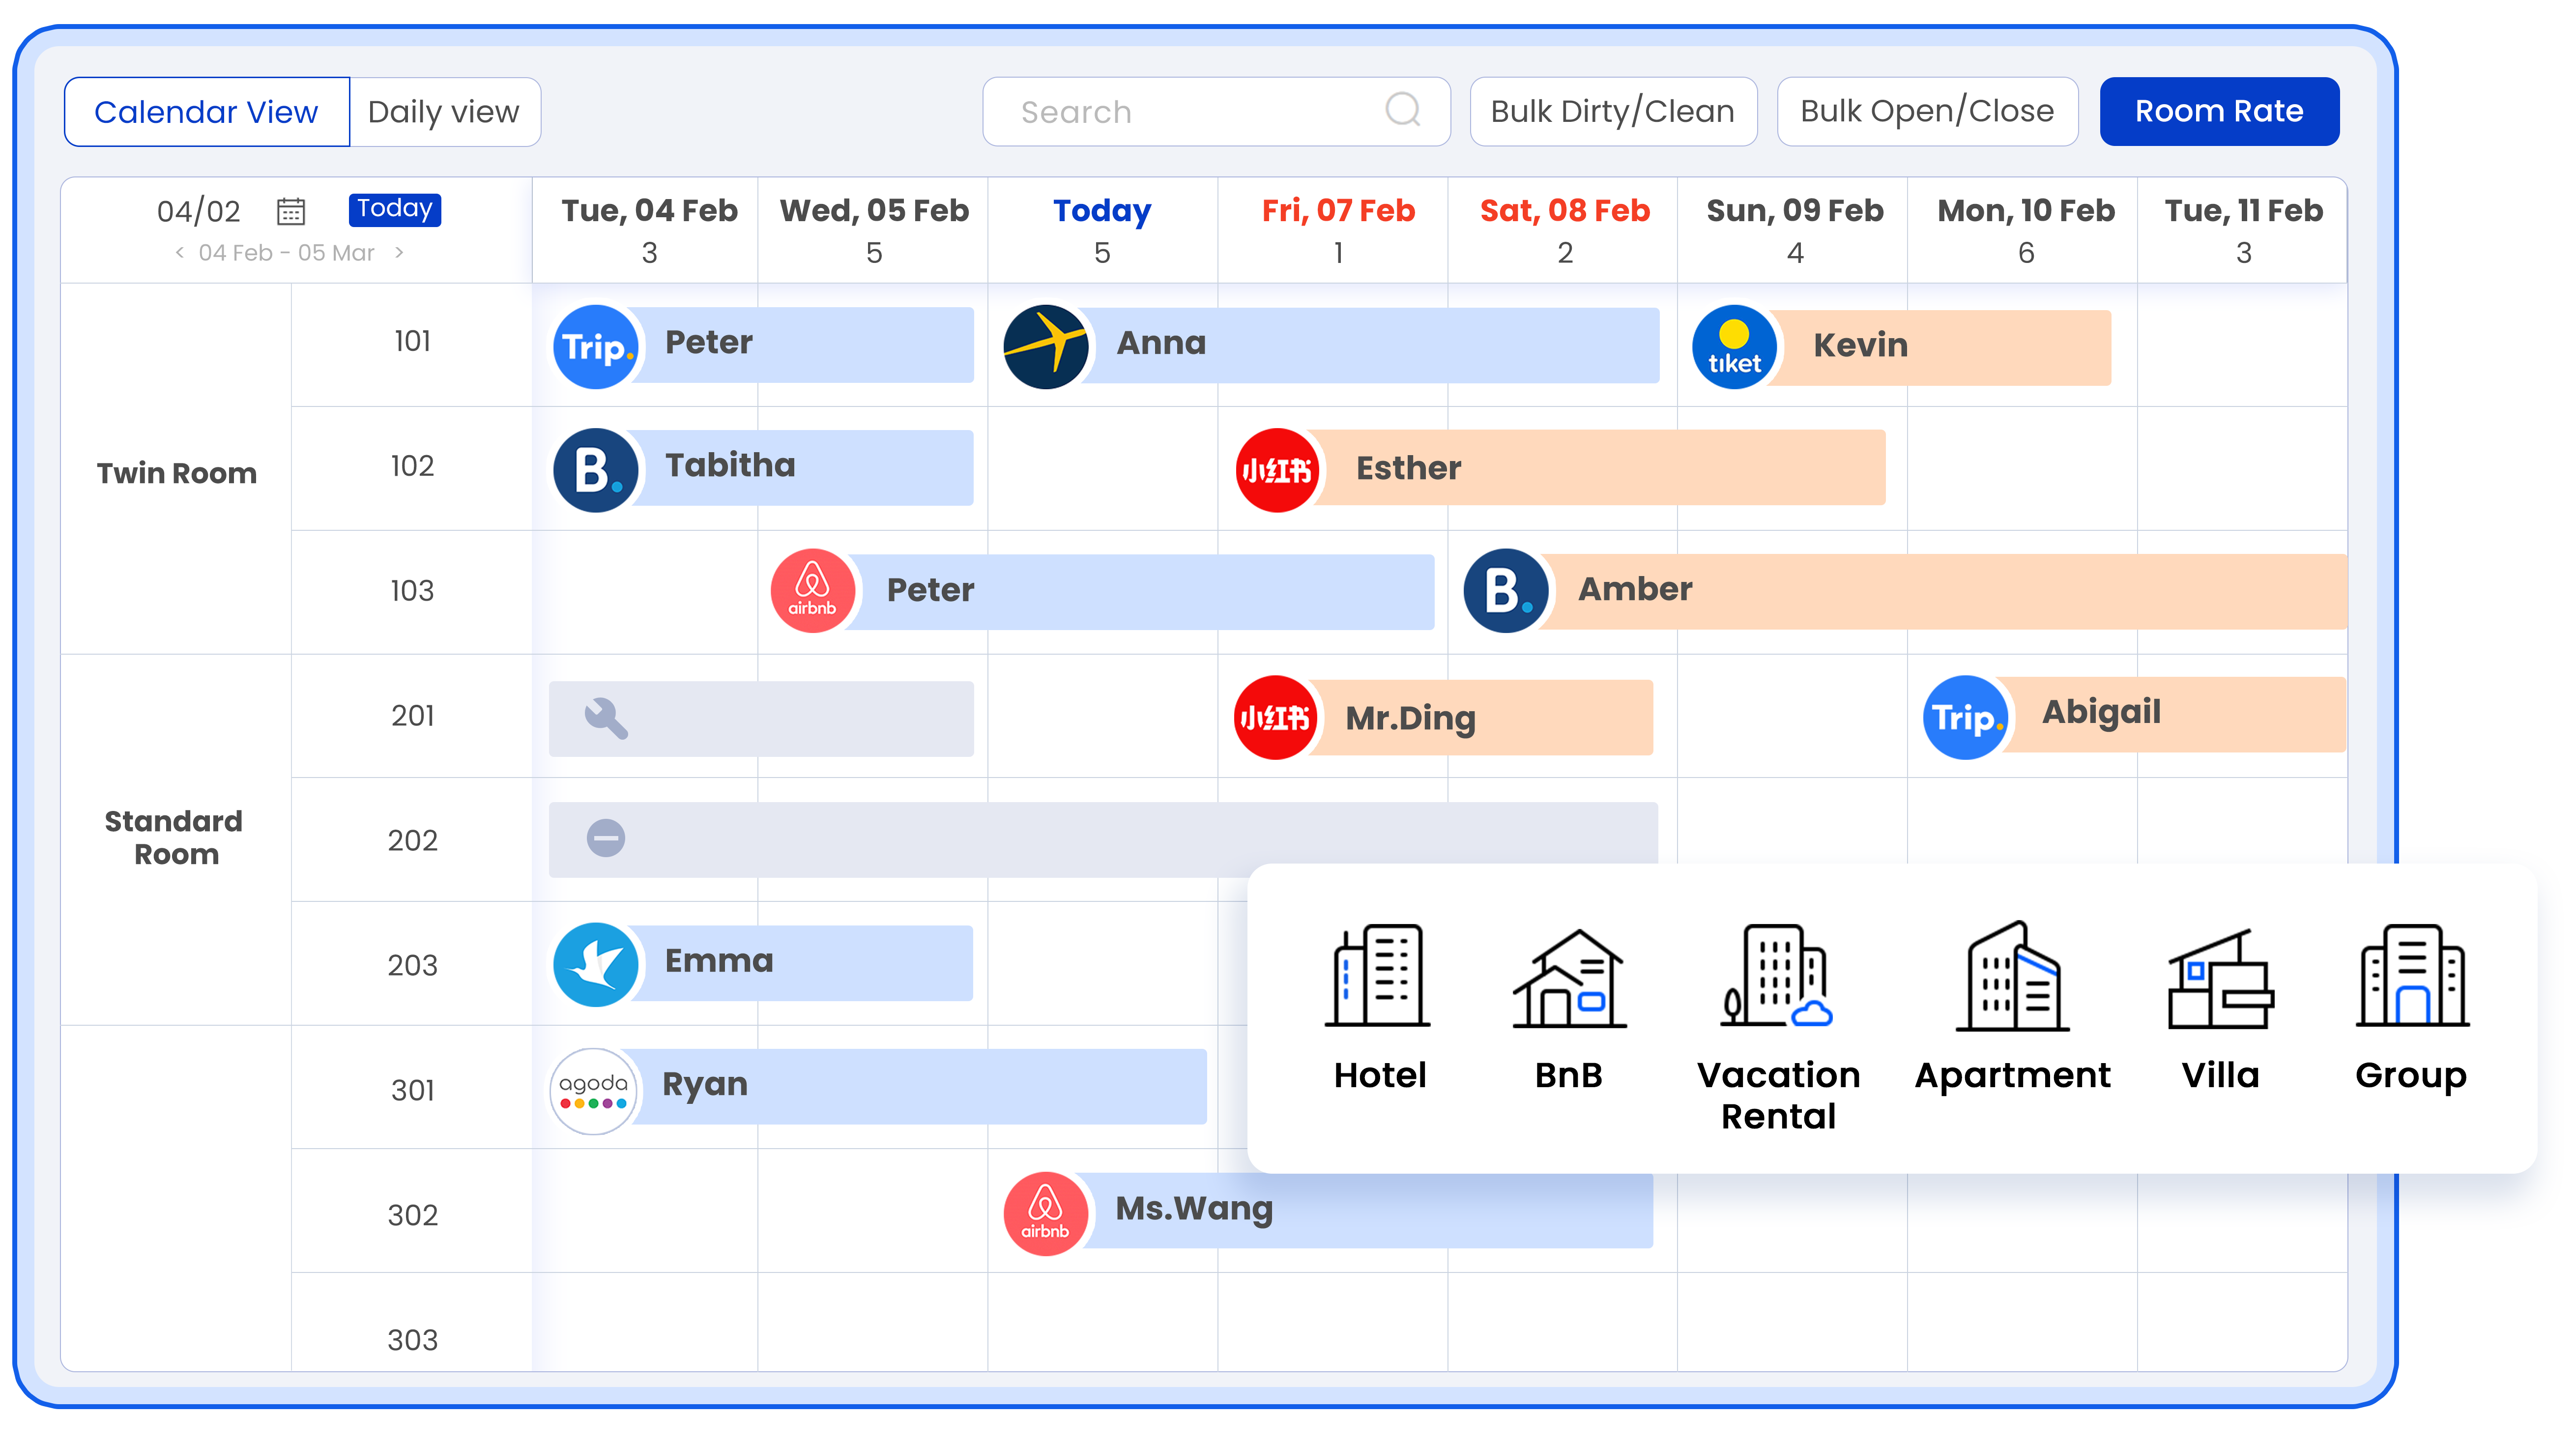Go to next date range with right chevron
This screenshot has width=2576, height=1444.
(x=399, y=252)
